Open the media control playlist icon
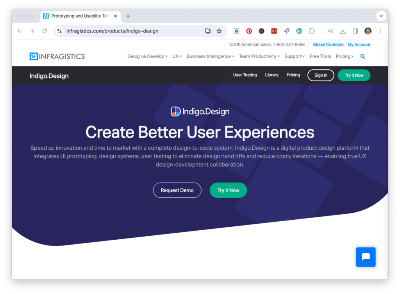The height and width of the screenshot is (294, 400). coord(330,31)
